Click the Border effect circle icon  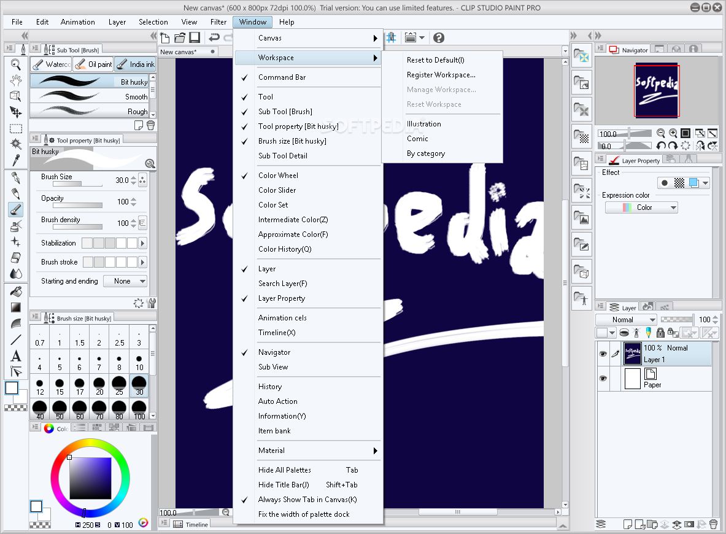665,183
